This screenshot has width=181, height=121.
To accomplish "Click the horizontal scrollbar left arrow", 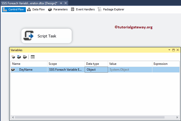I will point(13,117).
